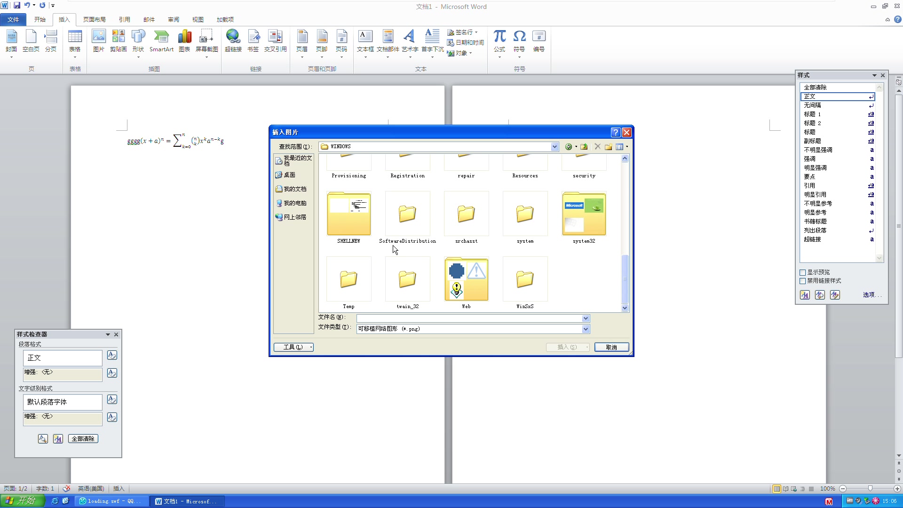The height and width of the screenshot is (508, 903).
Task: Click Cancel (取消) in insert dialog
Action: [x=611, y=347]
